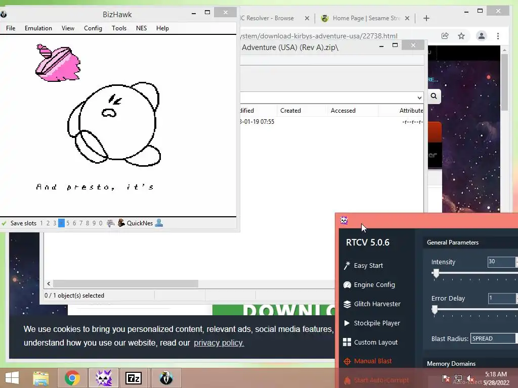The image size is (518, 388).
Task: Open the View menu in BizHawk
Action: (x=68, y=28)
